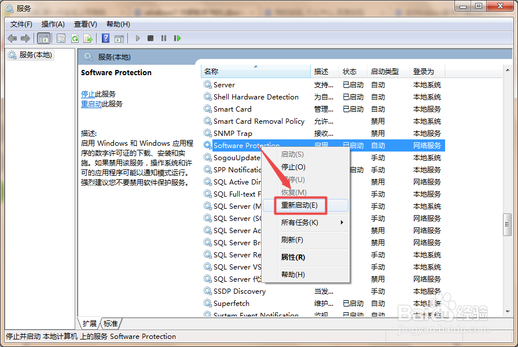Screen dimensions: 518x347
Task: Click the Pause Service icon
Action: 164,38
